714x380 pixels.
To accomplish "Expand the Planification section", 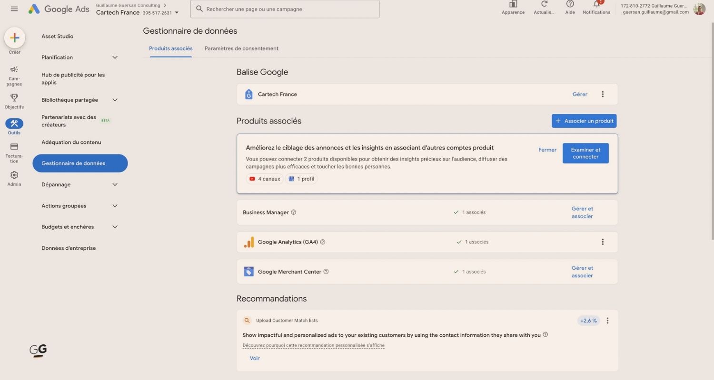I will [x=115, y=57].
